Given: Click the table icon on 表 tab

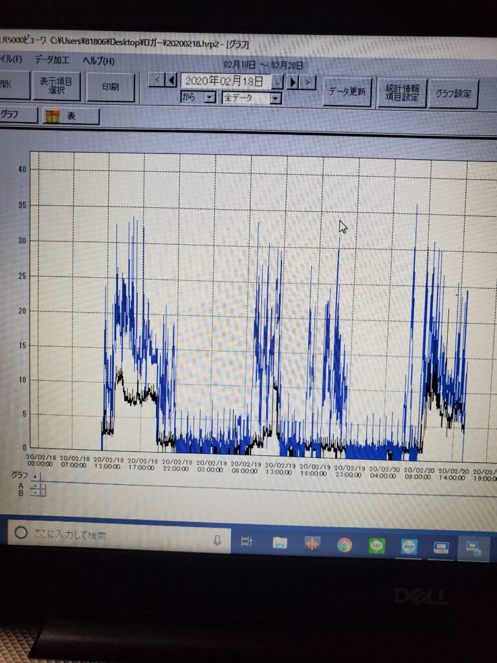Looking at the screenshot, I should click(52, 117).
